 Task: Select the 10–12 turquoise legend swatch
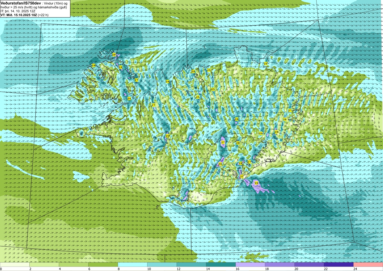tap(162, 264)
